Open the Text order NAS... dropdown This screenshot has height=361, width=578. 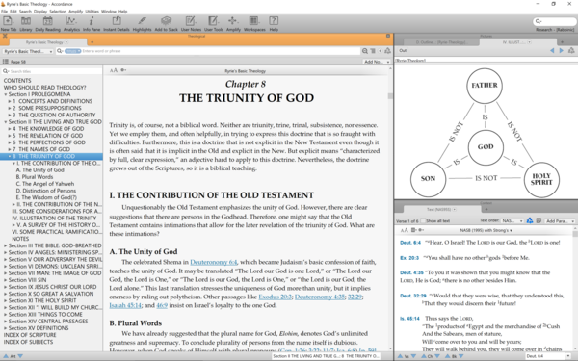pos(512,221)
